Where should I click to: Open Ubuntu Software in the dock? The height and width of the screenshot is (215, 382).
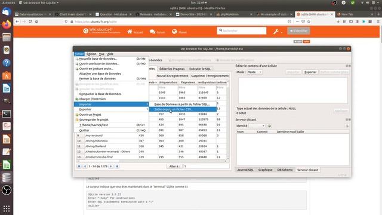click(7, 76)
